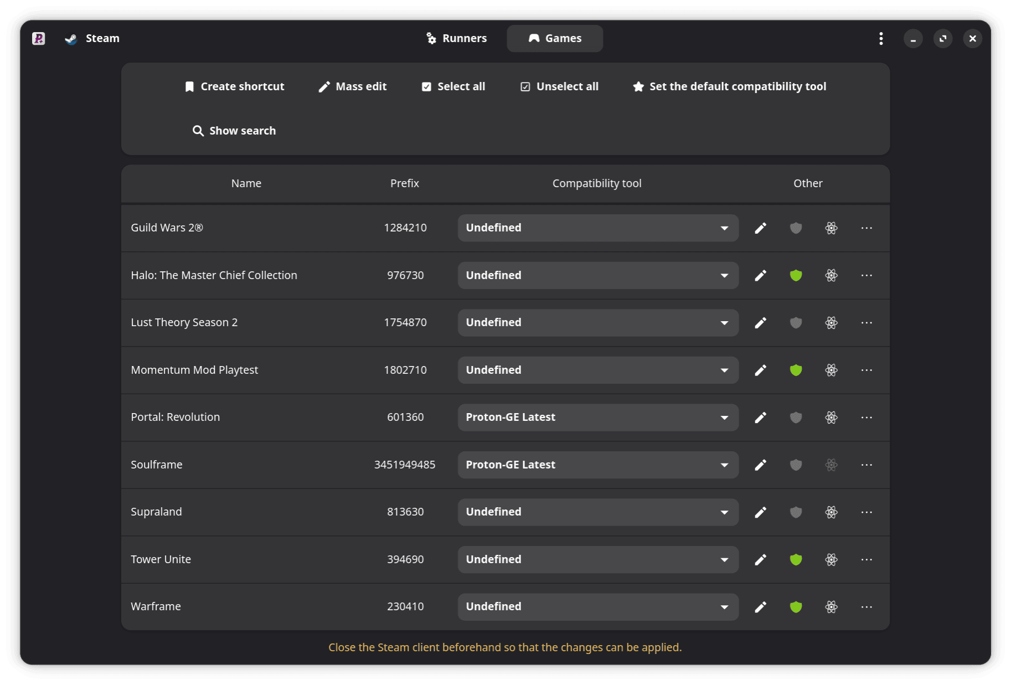Click the Compatibility tool column header
Viewport: 1011px width, 685px height.
pos(597,183)
